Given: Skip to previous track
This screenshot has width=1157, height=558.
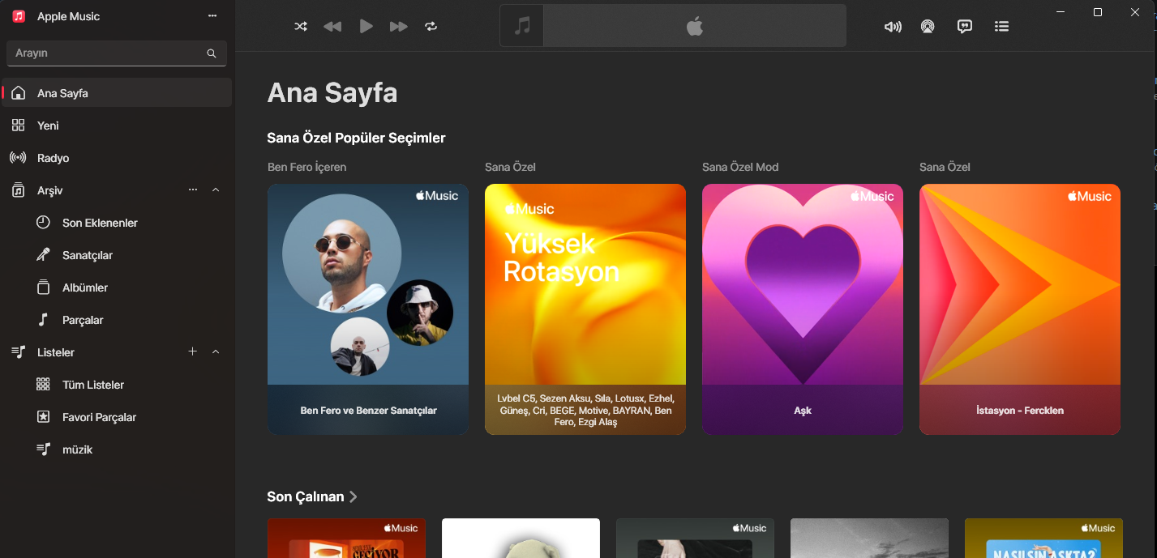Looking at the screenshot, I should pos(332,26).
